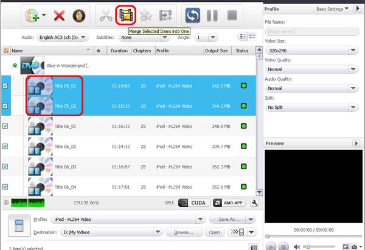
Task: Collapse the Alice in Wonderland DVD node
Action: coord(15,66)
